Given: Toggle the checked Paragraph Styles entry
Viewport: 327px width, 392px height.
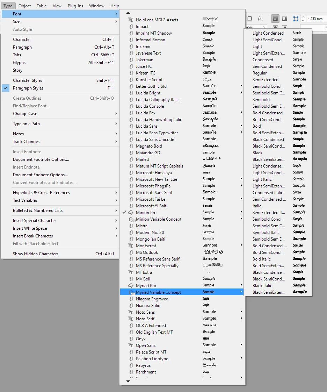Looking at the screenshot, I should coord(60,88).
